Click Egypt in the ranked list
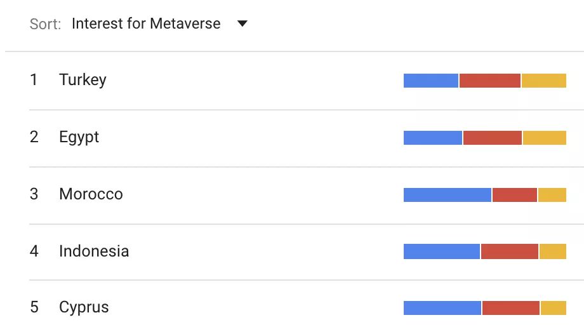Screen dimensions: 584x334 [x=79, y=137]
